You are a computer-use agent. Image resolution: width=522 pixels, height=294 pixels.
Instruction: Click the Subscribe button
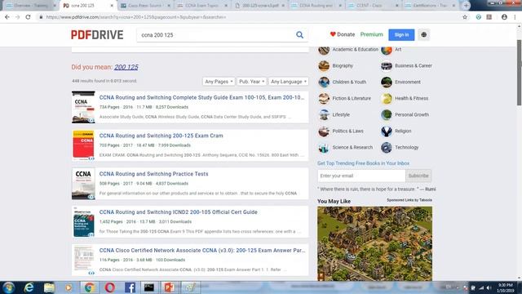(418, 176)
